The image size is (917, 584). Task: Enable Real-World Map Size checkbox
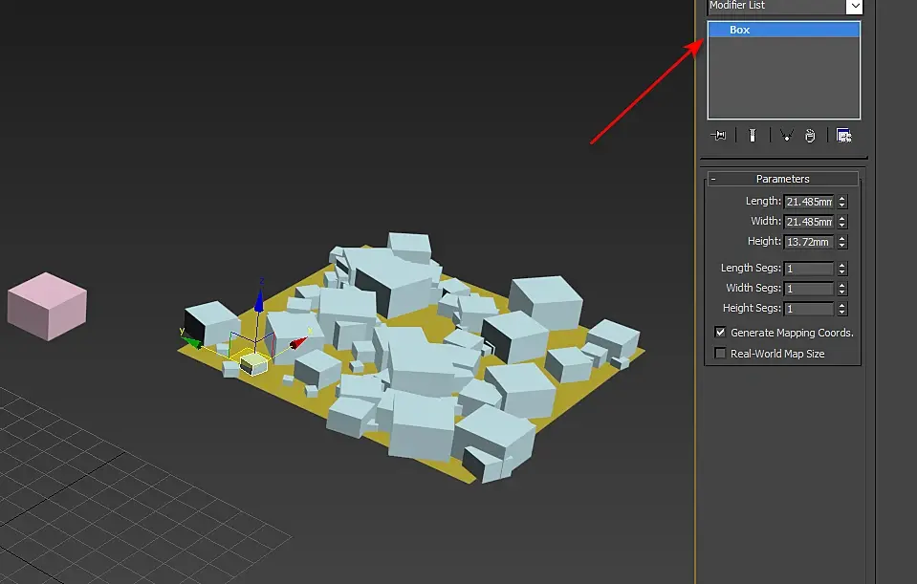click(721, 354)
